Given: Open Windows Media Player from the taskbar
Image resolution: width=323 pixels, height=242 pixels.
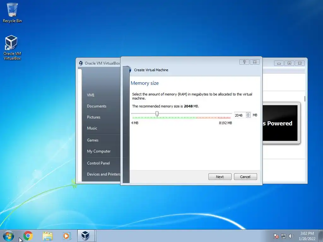Looking at the screenshot, I should pos(67,236).
